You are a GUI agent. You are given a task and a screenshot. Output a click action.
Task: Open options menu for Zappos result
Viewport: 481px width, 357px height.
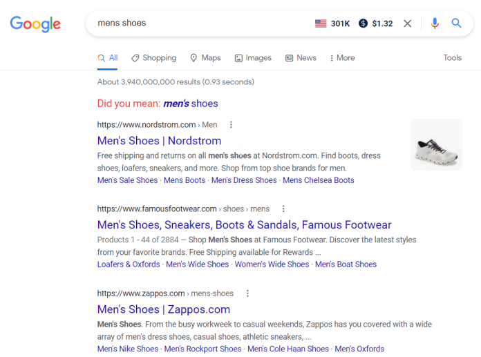click(247, 293)
